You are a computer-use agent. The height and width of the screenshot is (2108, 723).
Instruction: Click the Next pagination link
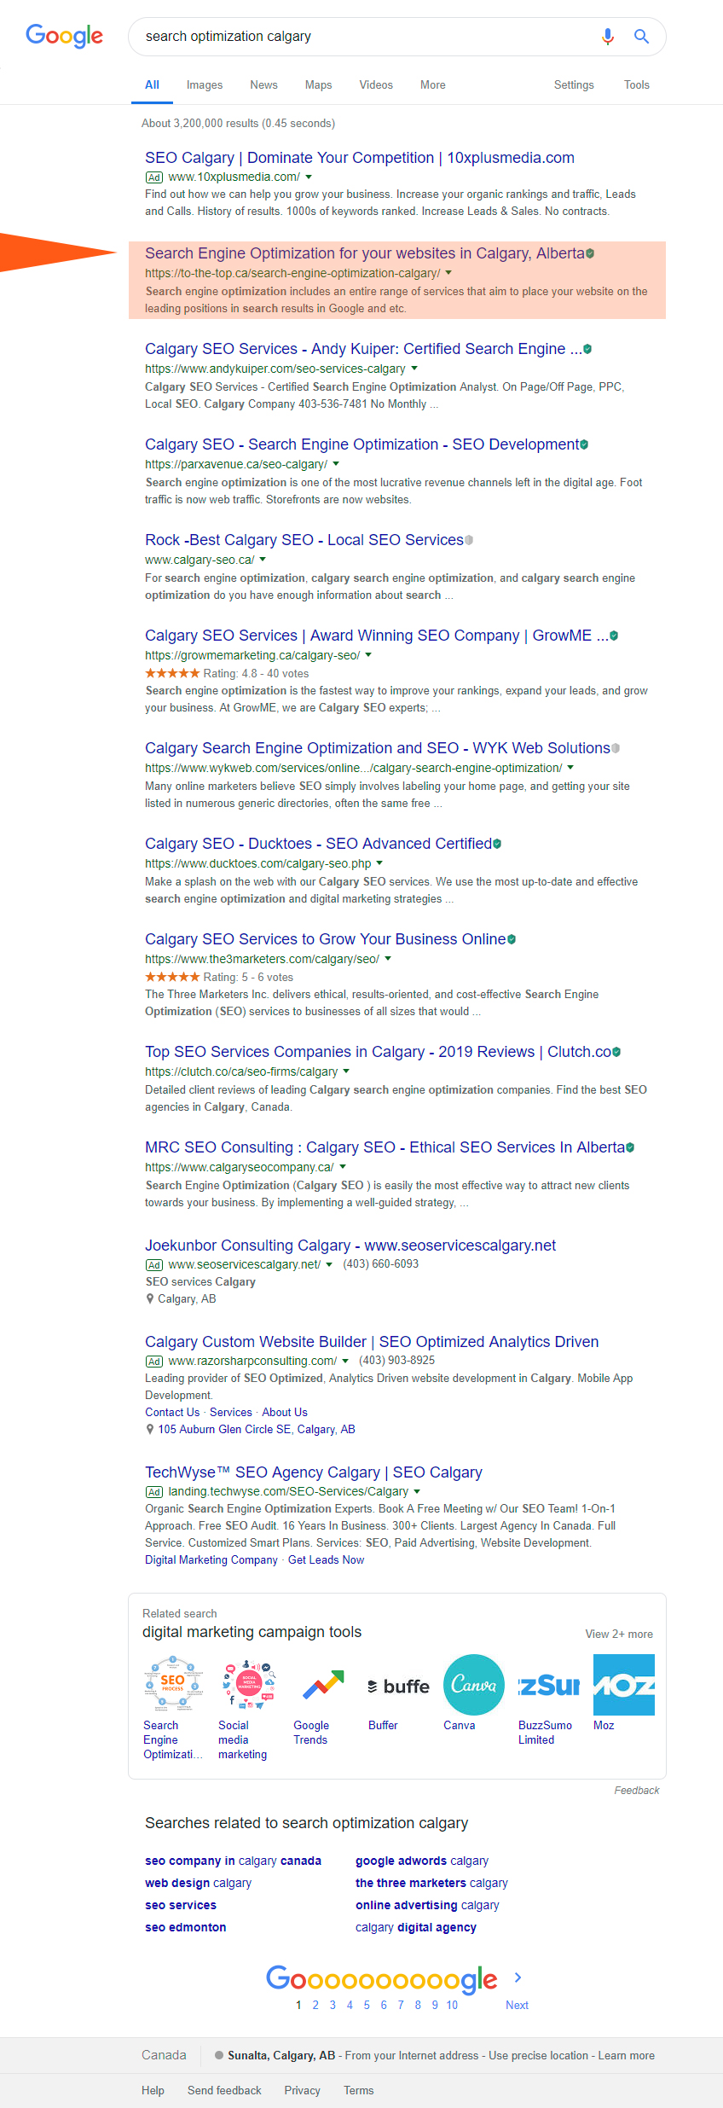[x=517, y=2006]
